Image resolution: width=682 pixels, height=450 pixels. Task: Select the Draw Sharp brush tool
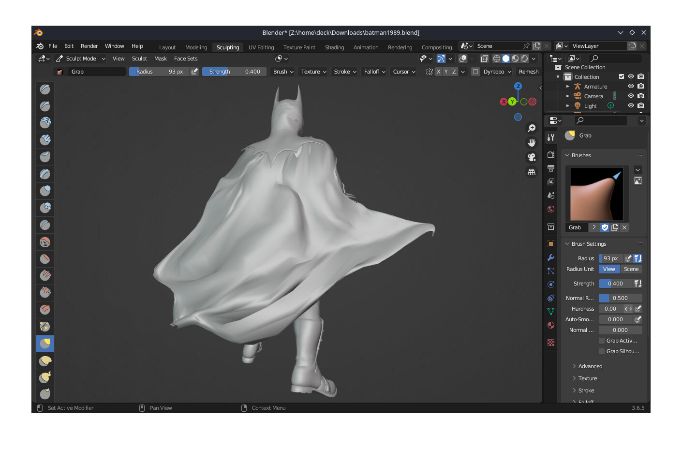45,106
